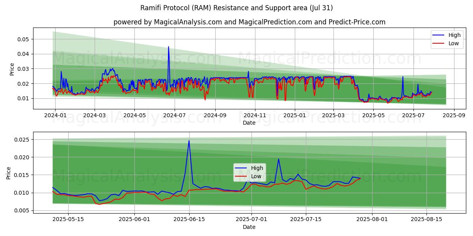Click the 0.01 tick on the top chart
Screen dimensions: 473x236
(x=24, y=98)
